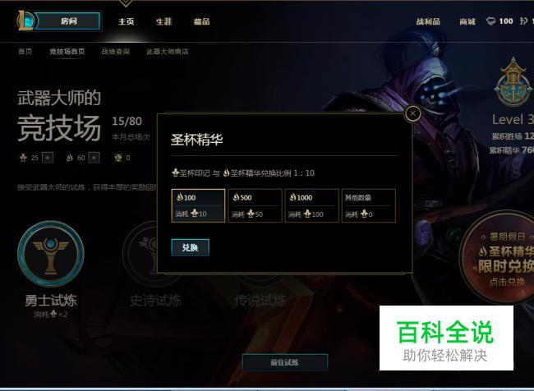Choose the 500 essence option

(255, 205)
